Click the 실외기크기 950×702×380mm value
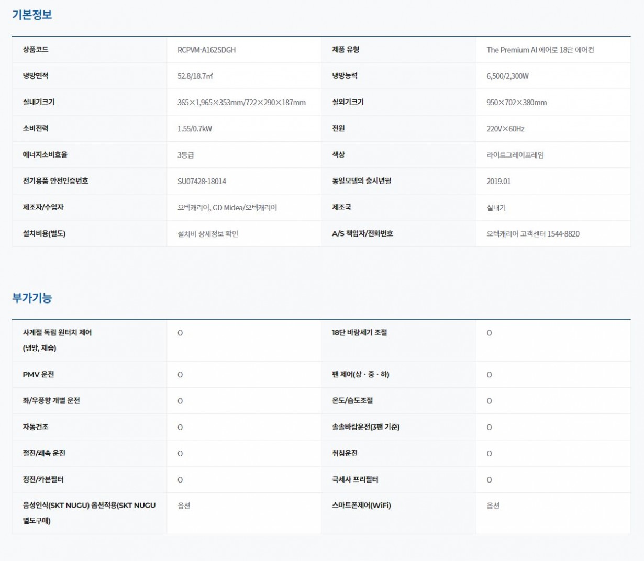The width and height of the screenshot is (644, 561). (516, 103)
